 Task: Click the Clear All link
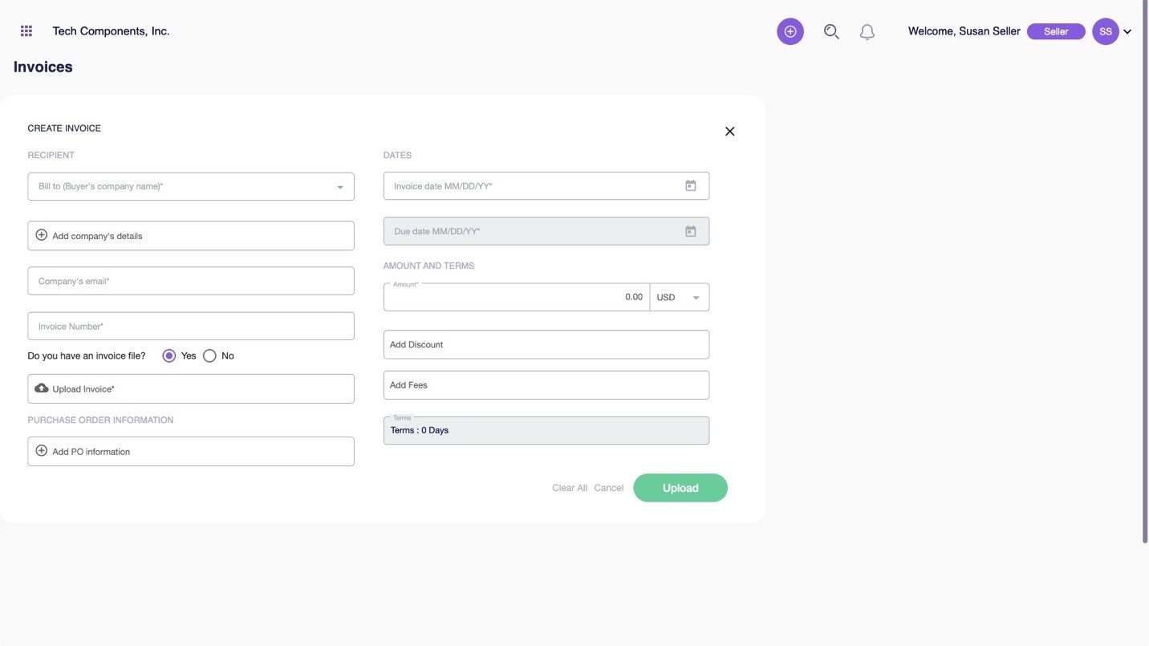pyautogui.click(x=569, y=488)
